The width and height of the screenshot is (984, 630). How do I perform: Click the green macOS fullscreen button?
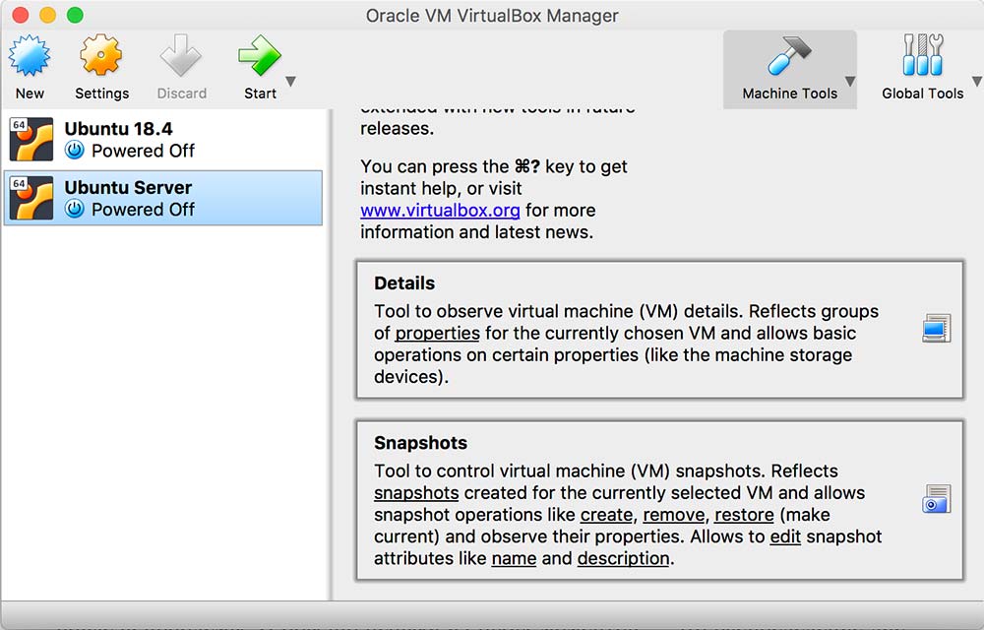pos(75,16)
